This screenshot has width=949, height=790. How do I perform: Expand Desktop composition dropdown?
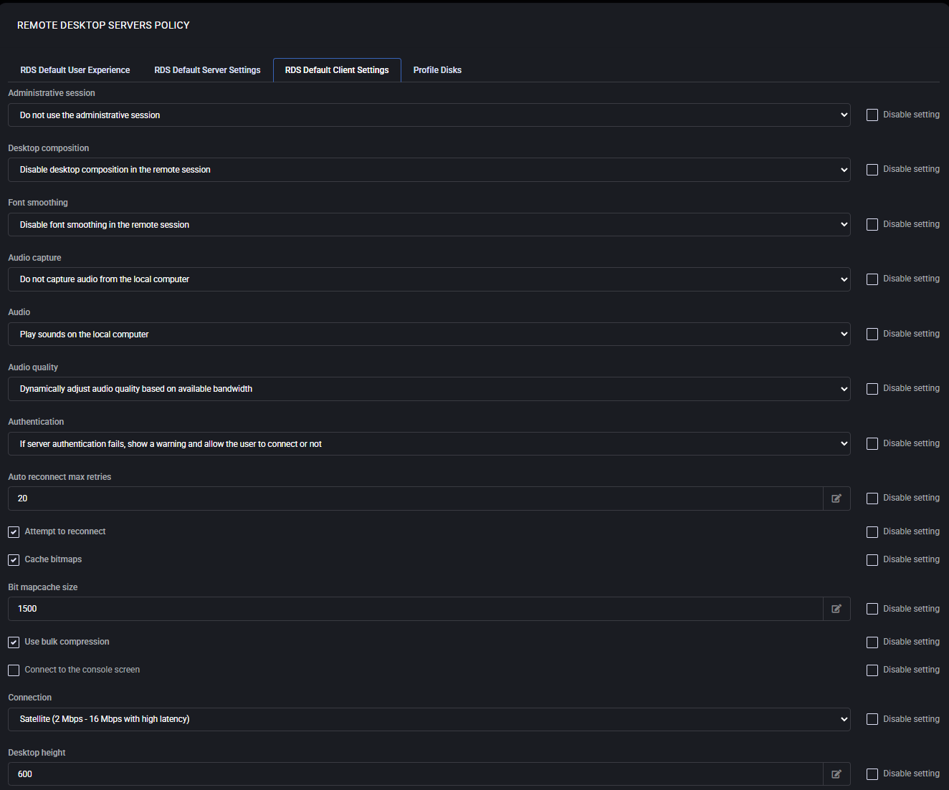429,170
